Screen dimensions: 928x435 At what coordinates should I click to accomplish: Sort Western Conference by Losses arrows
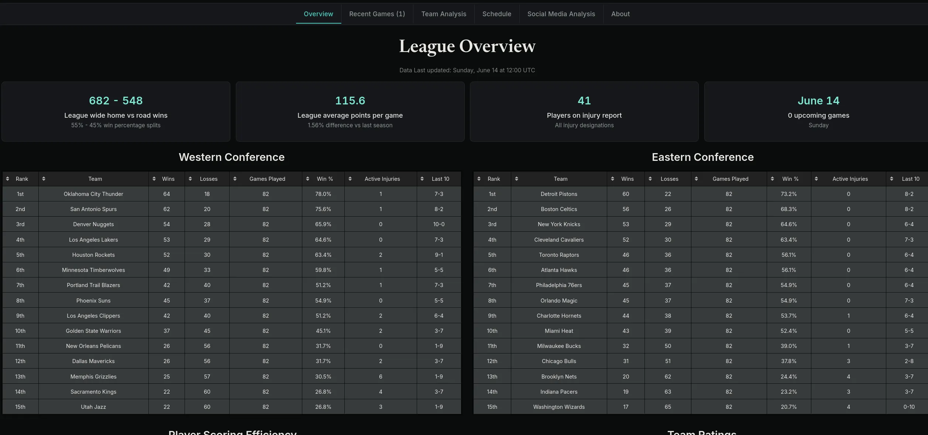pyautogui.click(x=190, y=179)
